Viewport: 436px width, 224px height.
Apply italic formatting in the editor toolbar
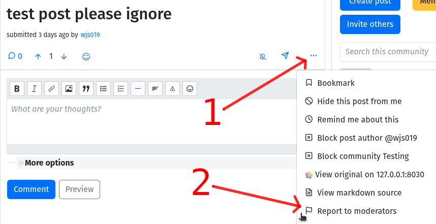coord(34,89)
